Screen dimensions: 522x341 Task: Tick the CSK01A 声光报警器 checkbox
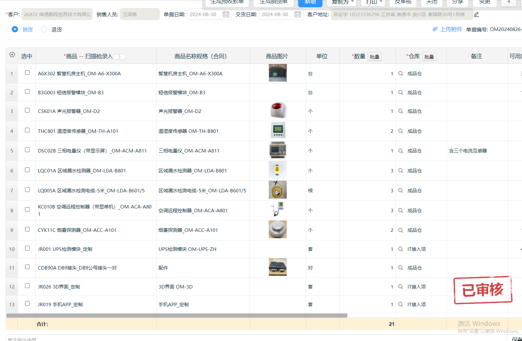pyautogui.click(x=28, y=110)
